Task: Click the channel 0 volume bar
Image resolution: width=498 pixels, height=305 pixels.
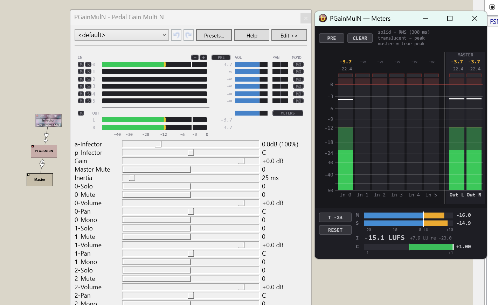Action: coord(251,64)
